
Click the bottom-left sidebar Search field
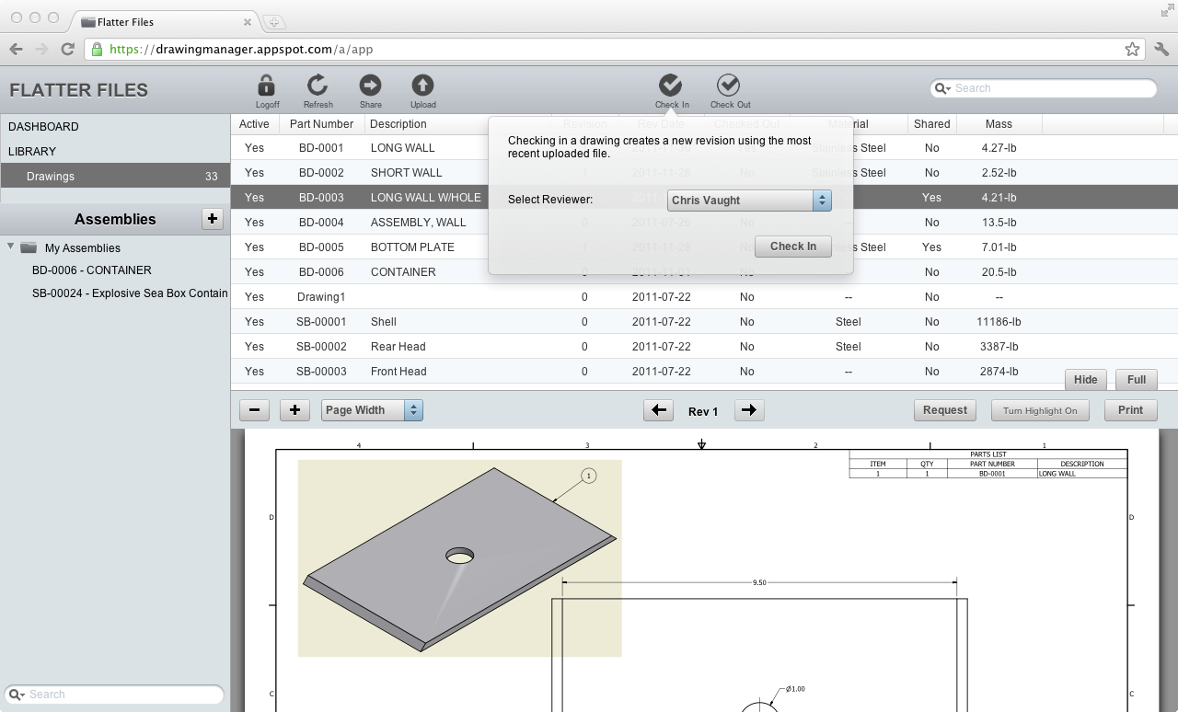pos(114,695)
